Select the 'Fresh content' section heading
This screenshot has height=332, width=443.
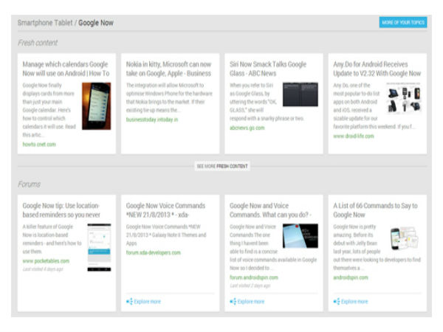[38, 43]
